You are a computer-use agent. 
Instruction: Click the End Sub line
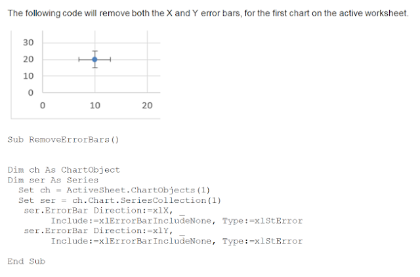pyautogui.click(x=26, y=261)
